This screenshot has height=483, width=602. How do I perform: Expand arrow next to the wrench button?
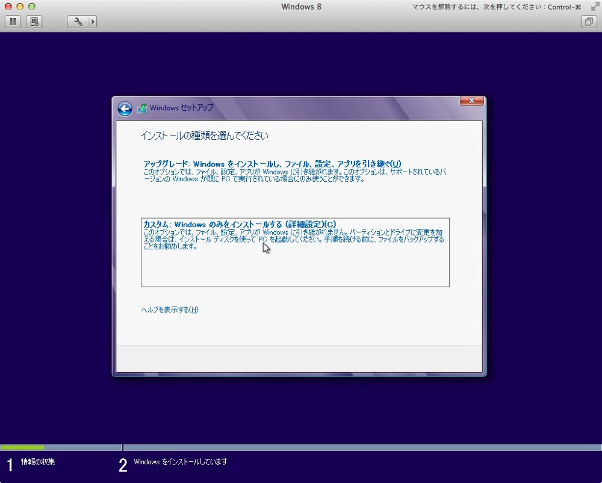pos(93,22)
